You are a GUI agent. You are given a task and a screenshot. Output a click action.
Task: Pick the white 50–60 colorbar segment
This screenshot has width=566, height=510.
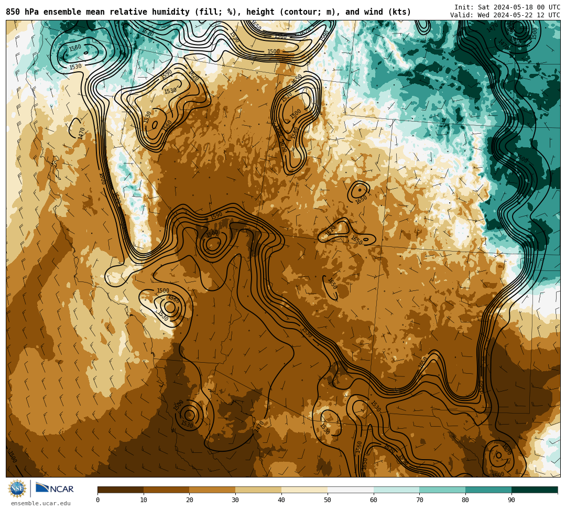coord(351,490)
